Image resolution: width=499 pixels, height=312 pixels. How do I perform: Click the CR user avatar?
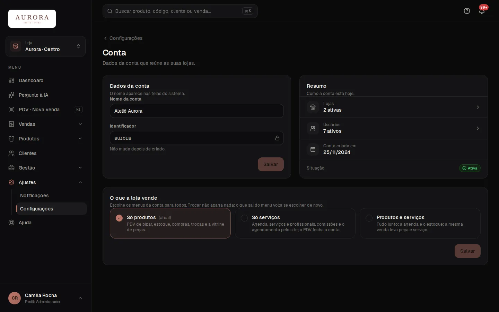(x=15, y=298)
